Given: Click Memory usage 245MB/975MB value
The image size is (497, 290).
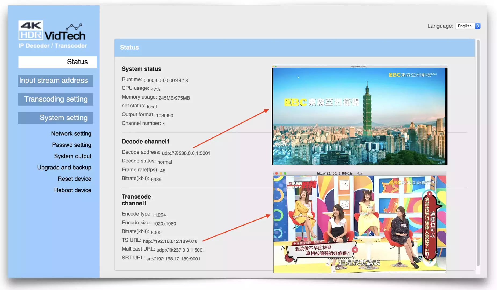Looking at the screenshot, I should [x=174, y=98].
